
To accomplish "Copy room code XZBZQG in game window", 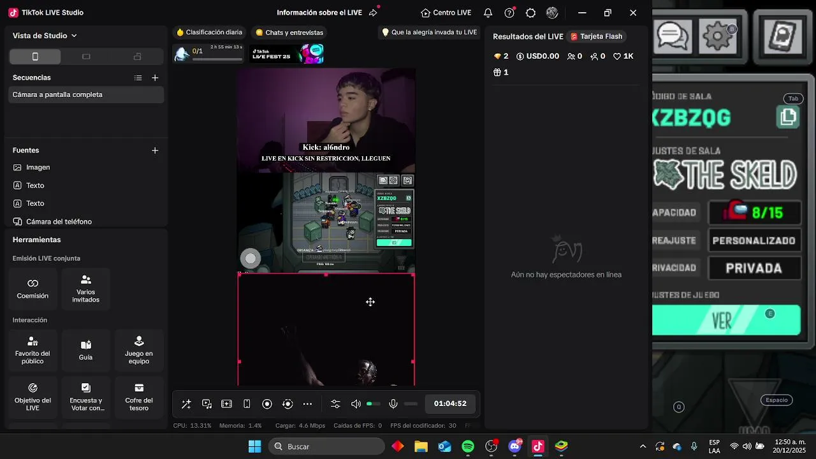I will coord(789,117).
